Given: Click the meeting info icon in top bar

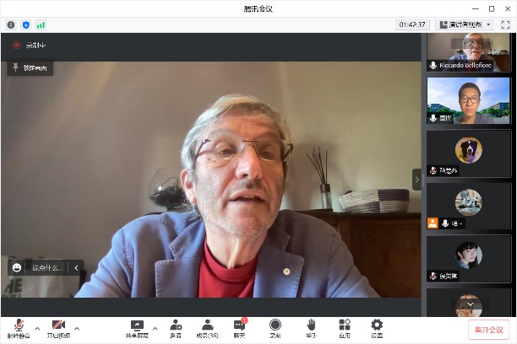Looking at the screenshot, I should tap(11, 24).
